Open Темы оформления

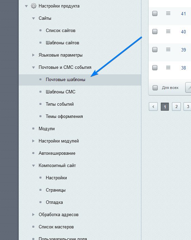tap(64, 116)
